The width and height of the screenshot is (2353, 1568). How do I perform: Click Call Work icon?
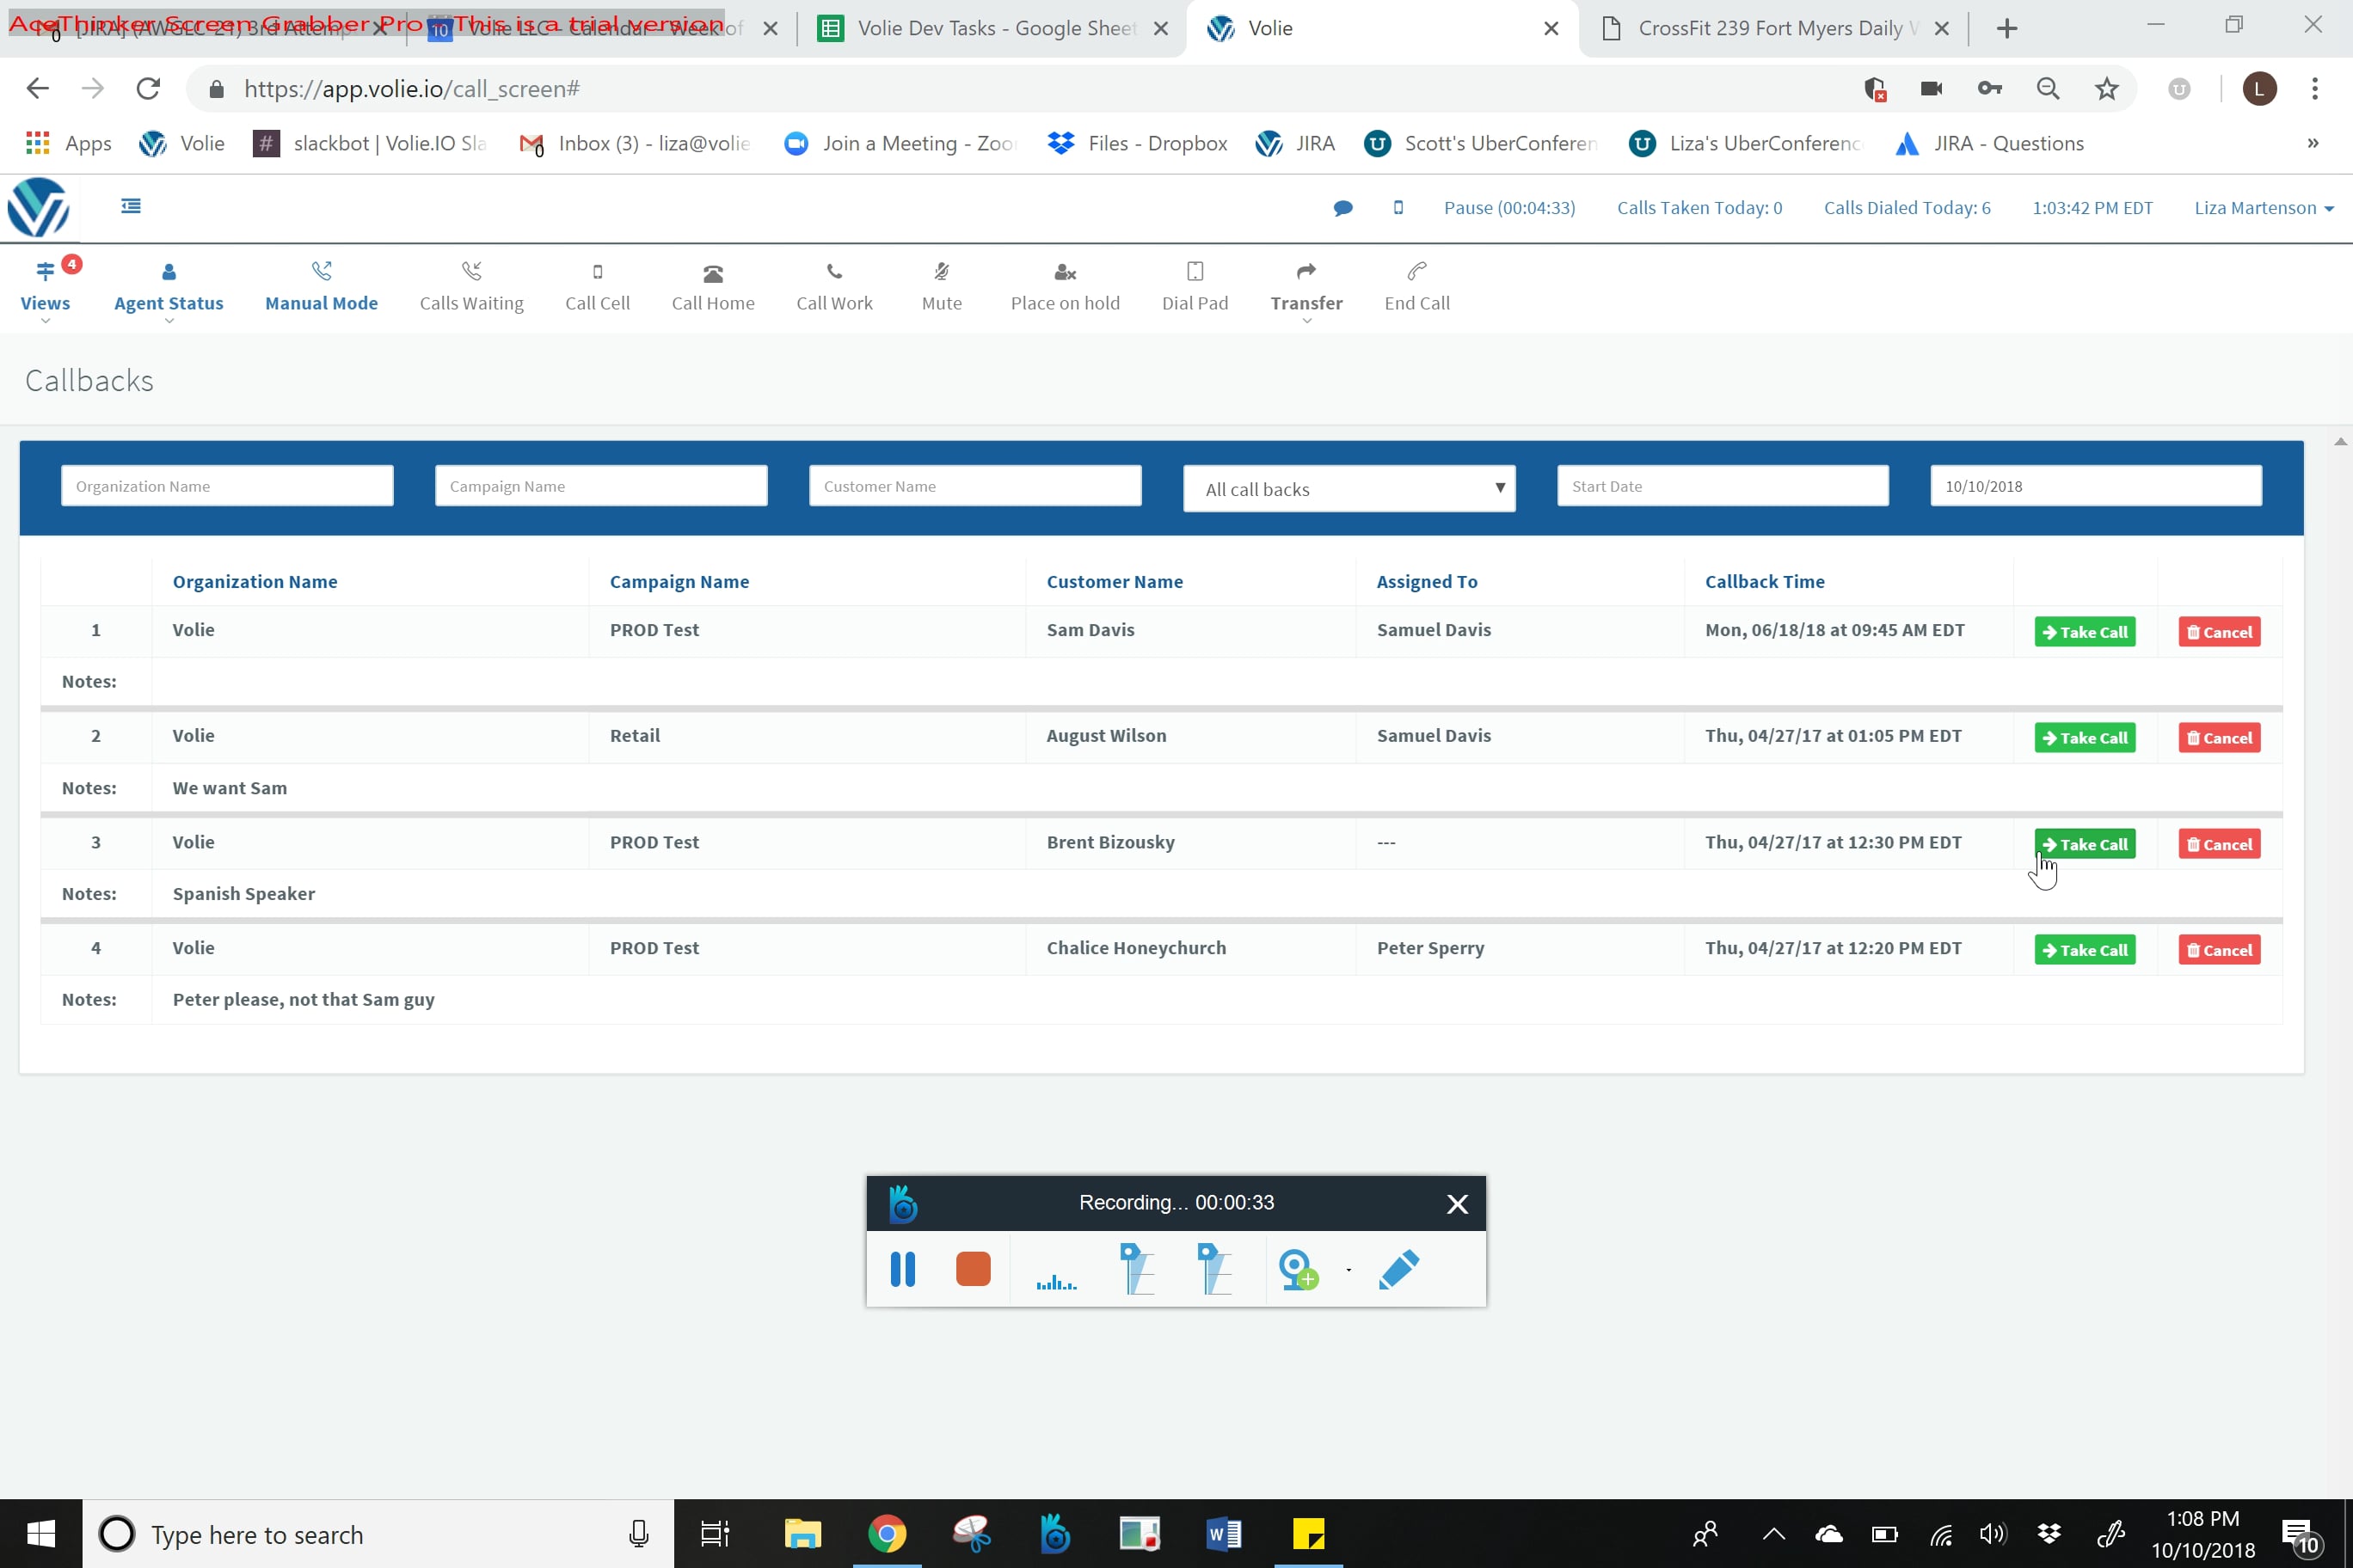click(x=834, y=272)
